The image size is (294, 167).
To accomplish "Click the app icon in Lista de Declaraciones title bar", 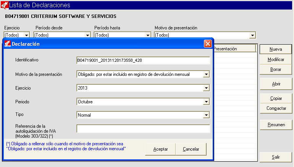I will pos(5,5).
